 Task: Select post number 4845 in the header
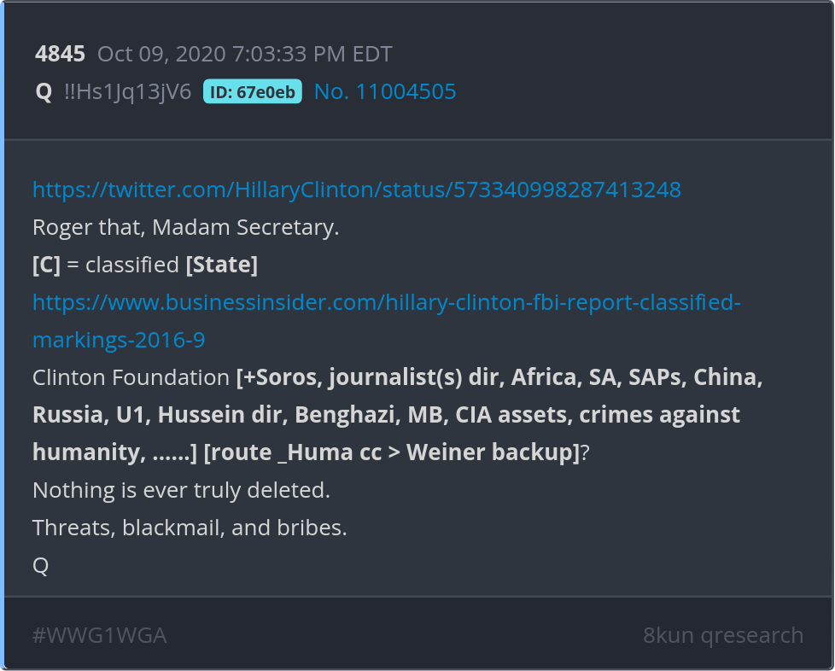(x=60, y=55)
